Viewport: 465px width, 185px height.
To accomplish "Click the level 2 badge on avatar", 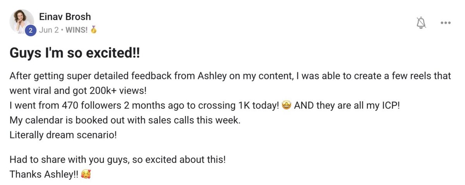I will 31,31.
